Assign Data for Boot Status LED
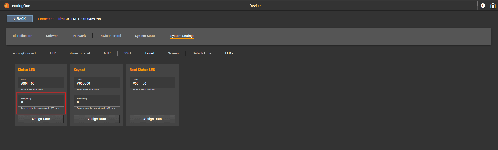The height and width of the screenshot is (150, 498). click(152, 119)
